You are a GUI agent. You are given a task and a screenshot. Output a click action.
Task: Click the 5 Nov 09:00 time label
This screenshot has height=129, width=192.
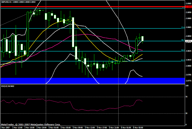click(78, 128)
